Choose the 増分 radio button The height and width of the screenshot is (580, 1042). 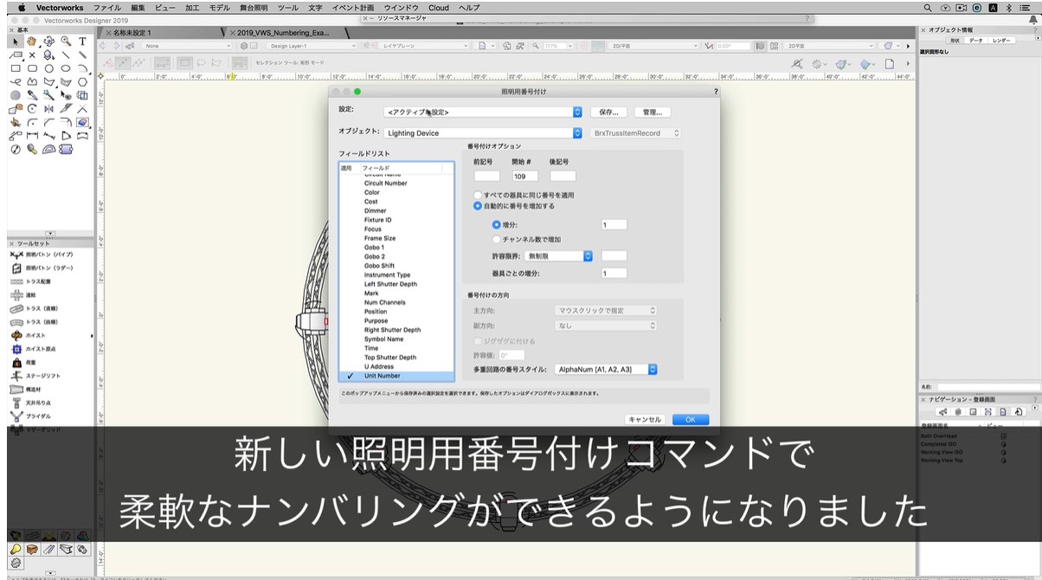[496, 225]
